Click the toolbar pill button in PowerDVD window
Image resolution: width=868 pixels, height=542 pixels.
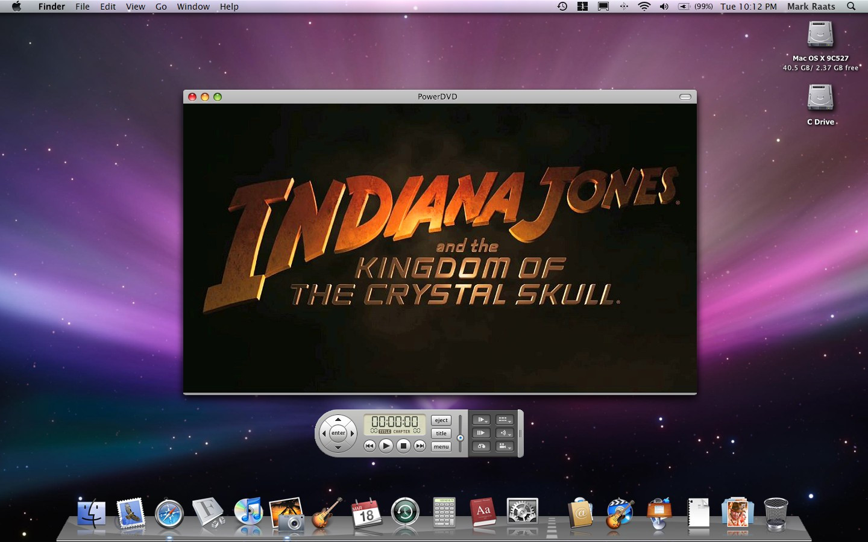685,97
